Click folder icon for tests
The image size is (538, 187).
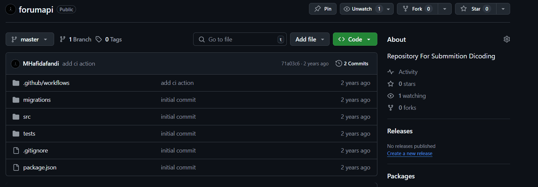[x=16, y=134]
